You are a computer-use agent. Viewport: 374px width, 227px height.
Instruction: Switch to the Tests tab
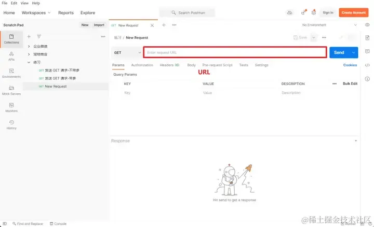pos(244,65)
